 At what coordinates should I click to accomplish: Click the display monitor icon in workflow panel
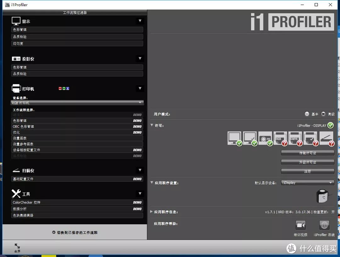tap(16, 21)
